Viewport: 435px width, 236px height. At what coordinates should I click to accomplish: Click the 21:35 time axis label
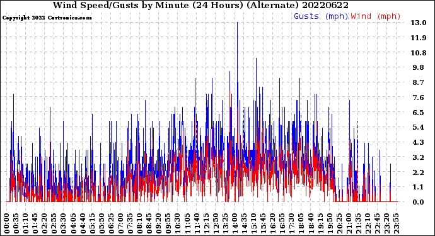coord(359,223)
